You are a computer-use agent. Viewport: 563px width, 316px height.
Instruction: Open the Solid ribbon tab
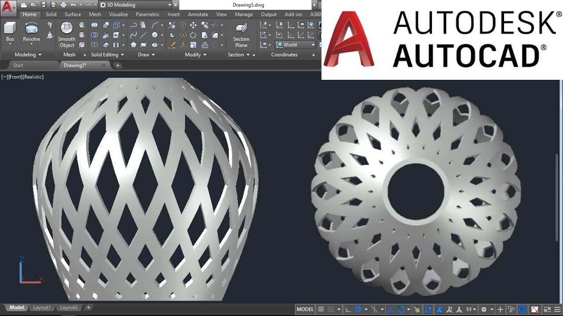point(51,14)
